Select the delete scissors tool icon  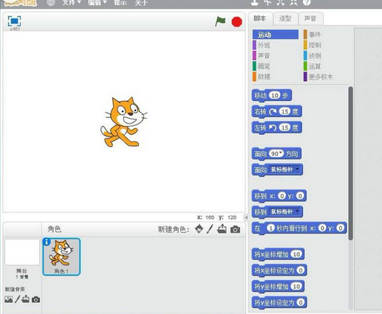[x=267, y=2]
